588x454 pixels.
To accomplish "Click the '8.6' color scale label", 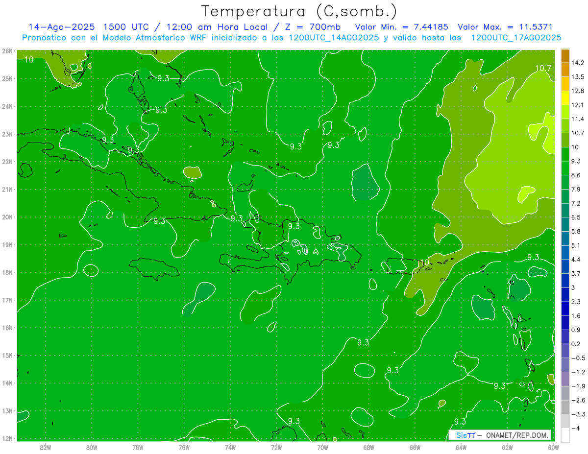I will 576,175.
